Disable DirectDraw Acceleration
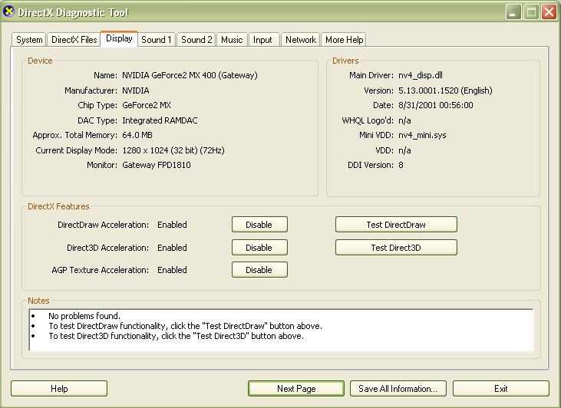The height and width of the screenshot is (408, 561). pos(259,225)
